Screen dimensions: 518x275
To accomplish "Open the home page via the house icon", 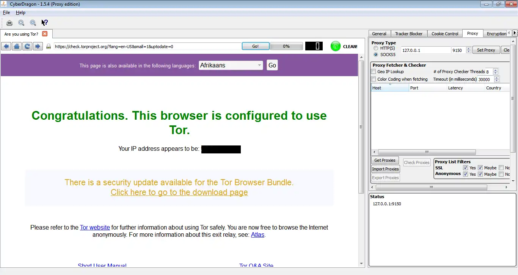I will click(17, 46).
